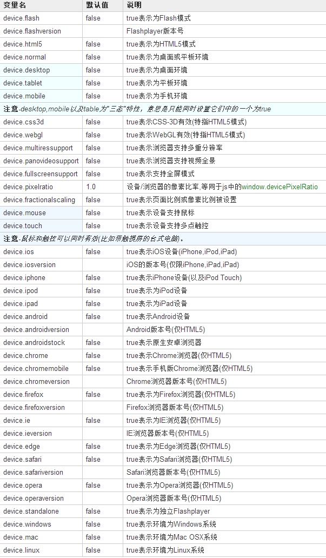Select the device.chromemobile variable cell
Image resolution: width=326 pixels, height=558 pixels.
41,369
